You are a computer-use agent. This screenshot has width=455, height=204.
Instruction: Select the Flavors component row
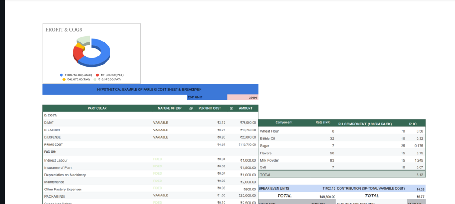[342, 153]
